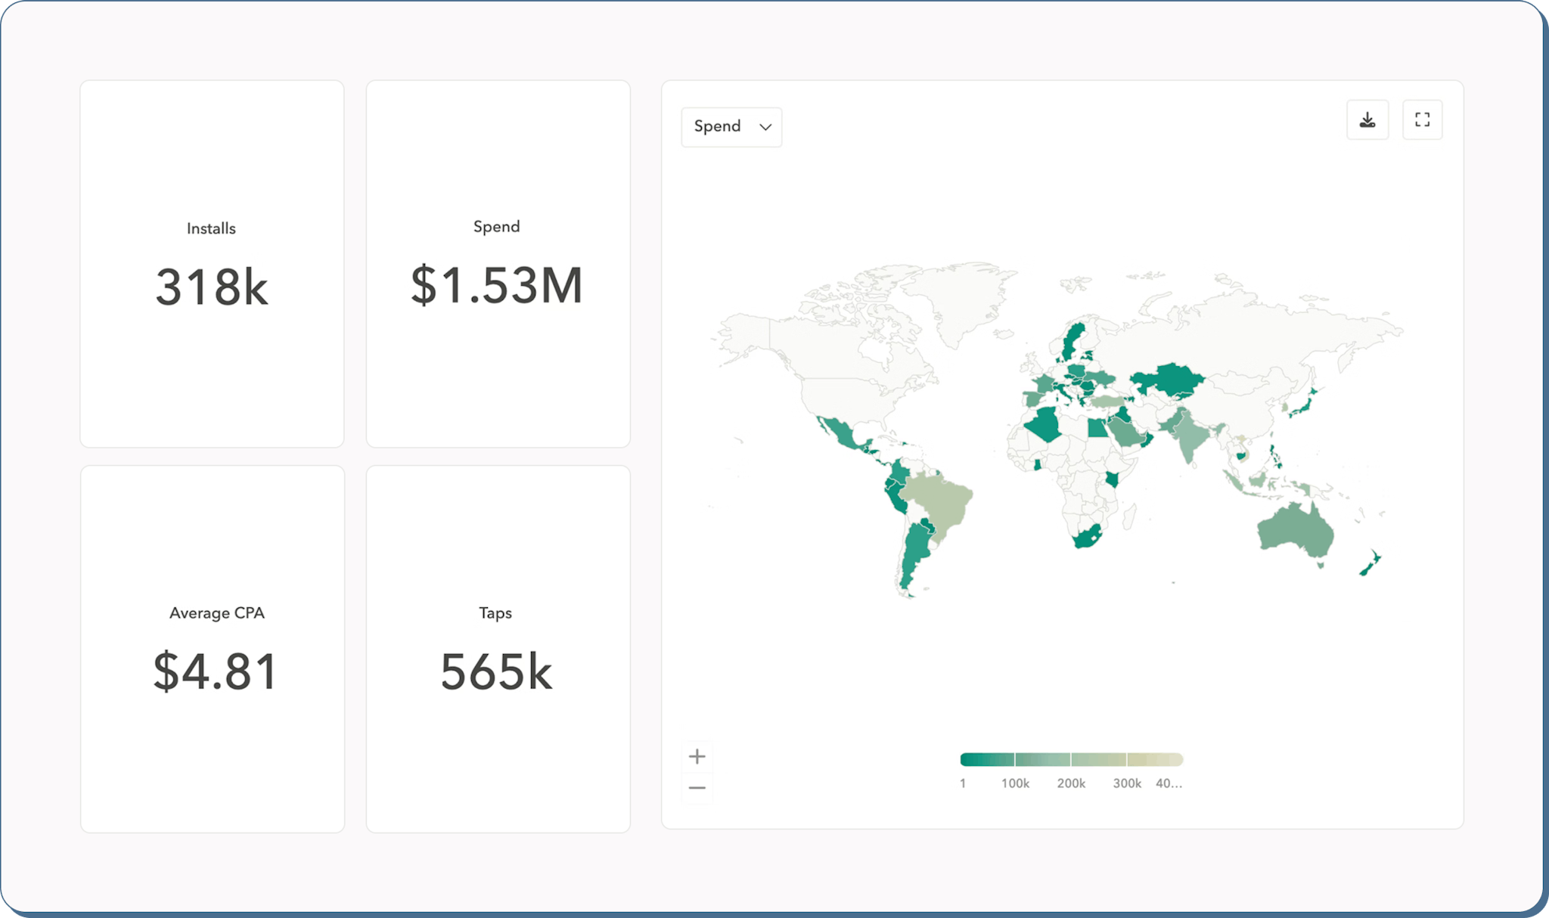Select India on the spend map

(1190, 437)
